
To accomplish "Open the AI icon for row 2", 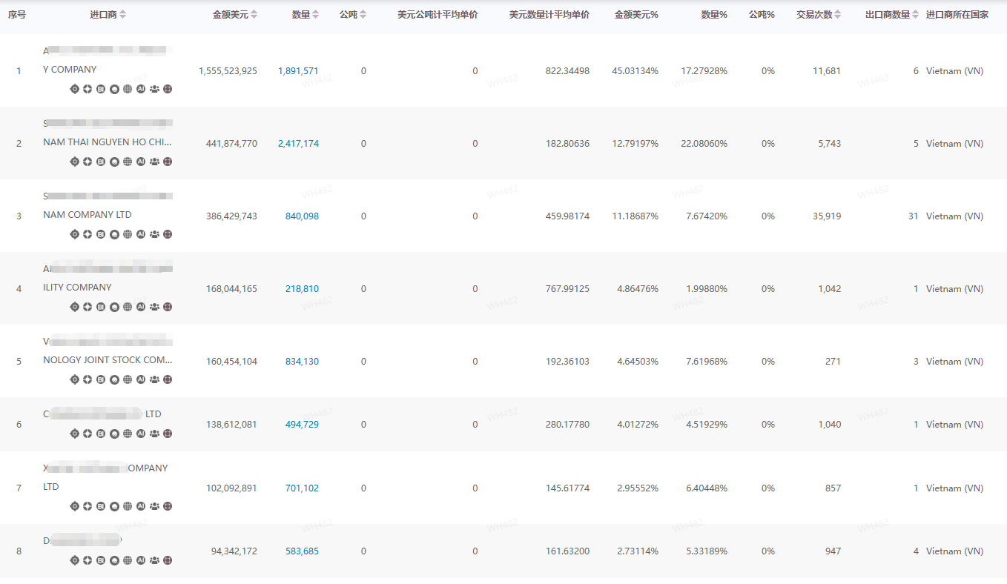I will click(141, 162).
